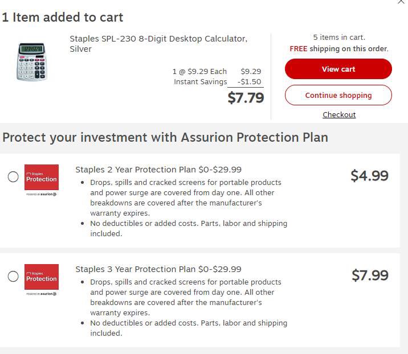
Task: Click the FREE shipping on this order text
Action: point(339,49)
